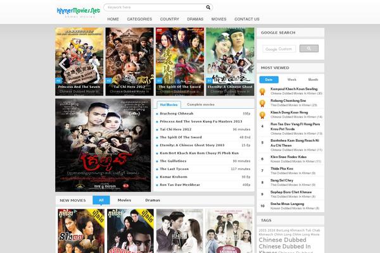Open the HOME menu item
The height and width of the screenshot is (253, 380).
(x=113, y=19)
